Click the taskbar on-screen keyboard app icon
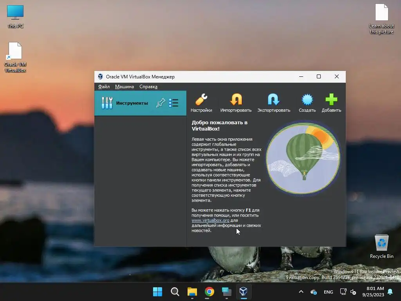Screen dimensions: 401x301 point(227,292)
